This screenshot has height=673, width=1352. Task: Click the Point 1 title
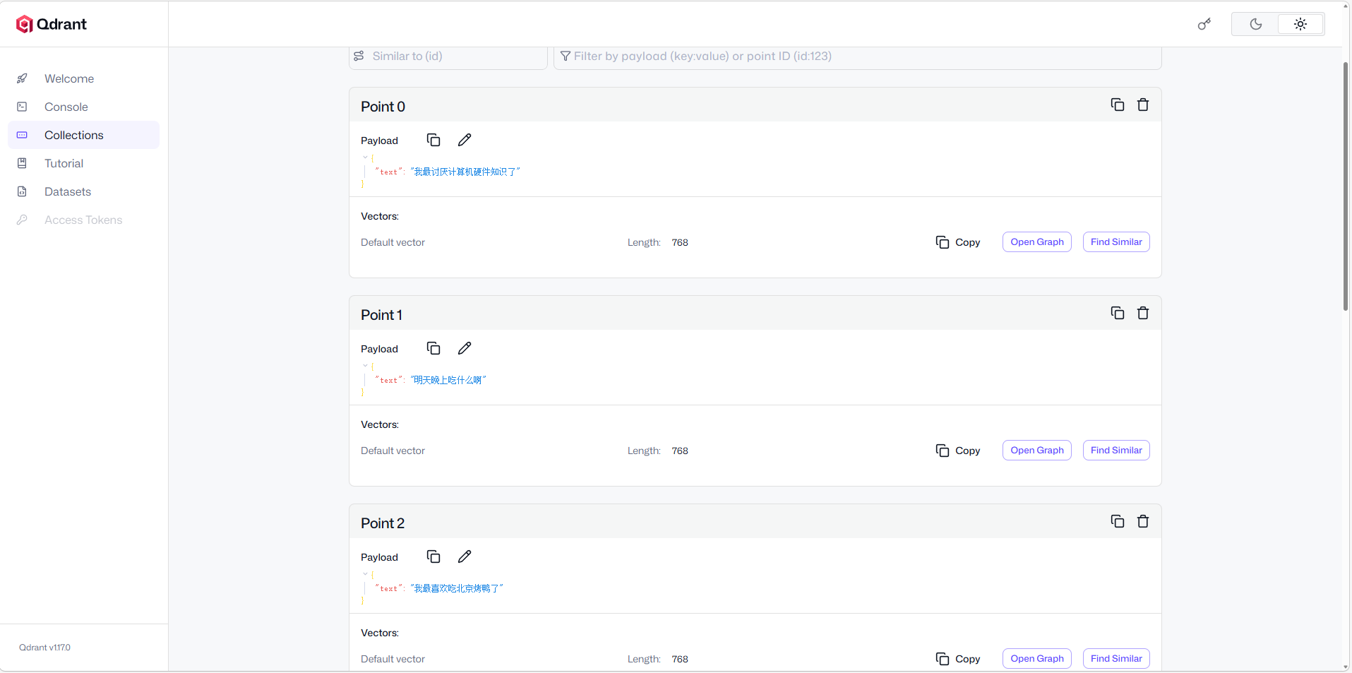[381, 315]
